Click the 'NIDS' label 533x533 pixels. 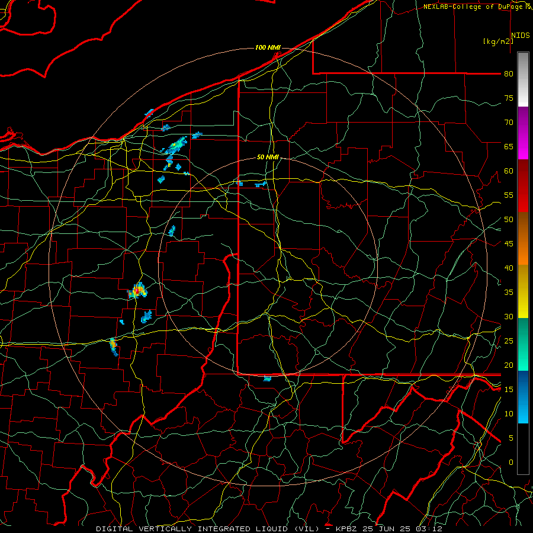pyautogui.click(x=521, y=36)
